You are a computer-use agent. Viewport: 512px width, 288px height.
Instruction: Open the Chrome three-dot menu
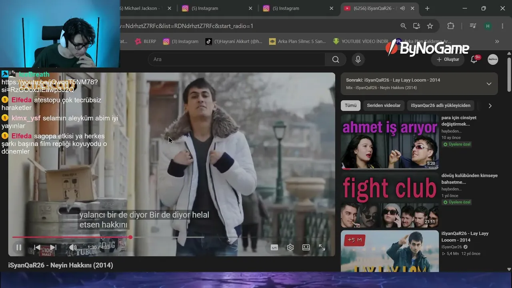pos(502,26)
